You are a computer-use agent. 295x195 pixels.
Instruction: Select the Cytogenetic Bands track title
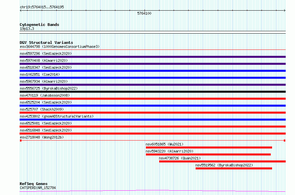[x=39, y=25]
